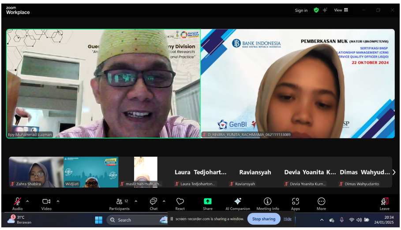Click Zoom Workplace logo
This screenshot has width=401, height=230.
(x=18, y=11)
